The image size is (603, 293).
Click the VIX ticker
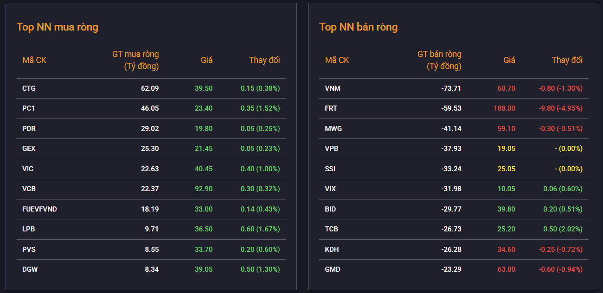[x=331, y=189]
